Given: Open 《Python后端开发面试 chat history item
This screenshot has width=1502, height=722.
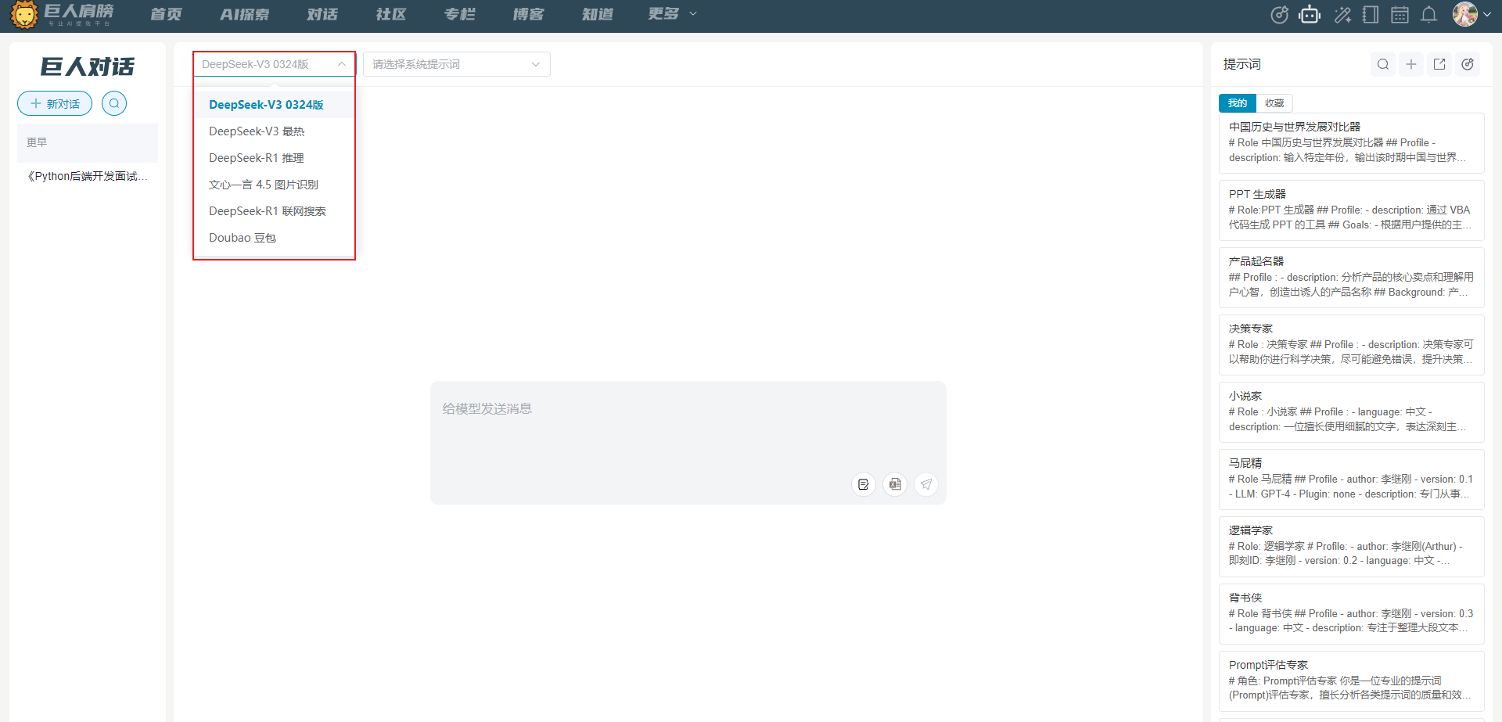Looking at the screenshot, I should pyautogui.click(x=88, y=176).
